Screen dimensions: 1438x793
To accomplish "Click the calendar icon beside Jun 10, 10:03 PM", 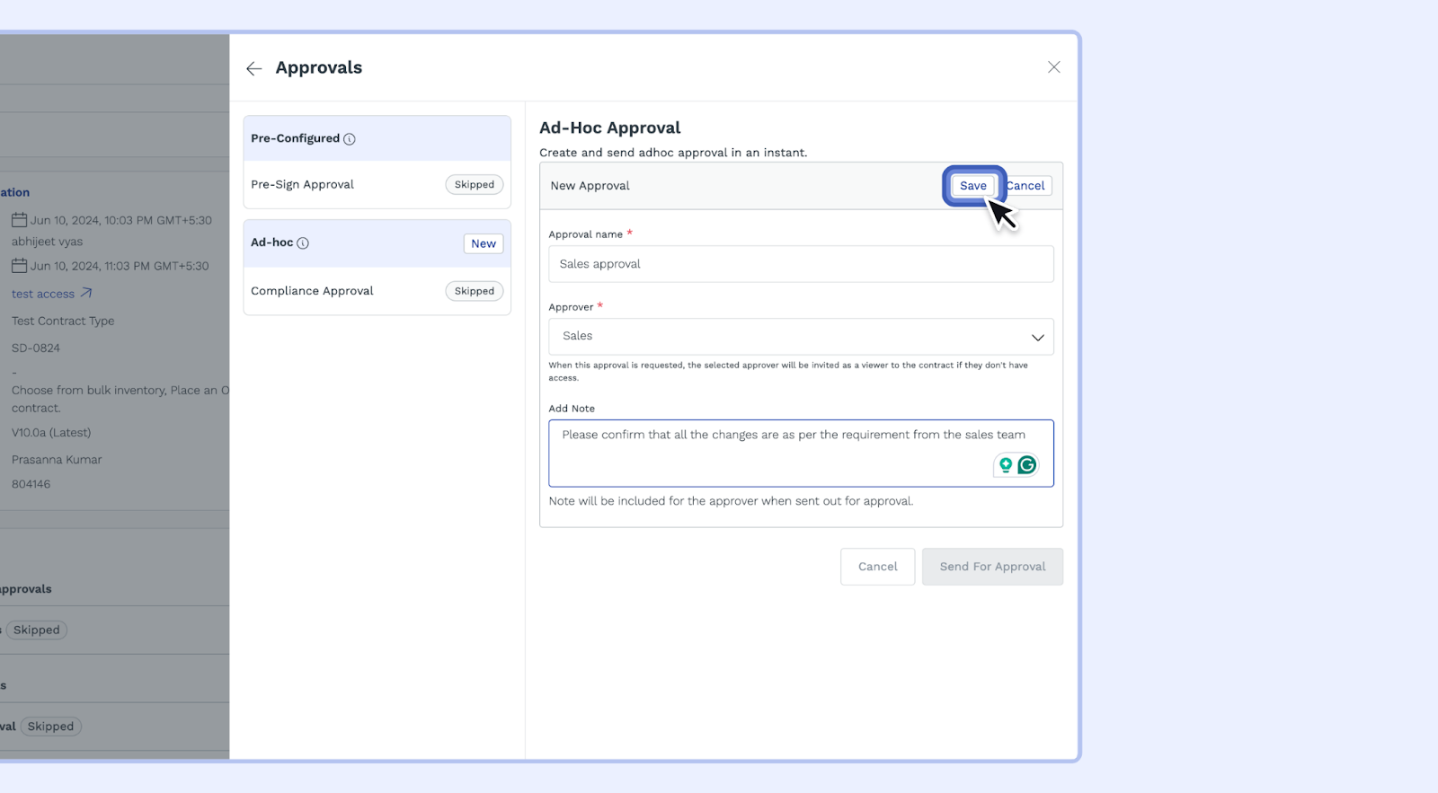I will 19,220.
